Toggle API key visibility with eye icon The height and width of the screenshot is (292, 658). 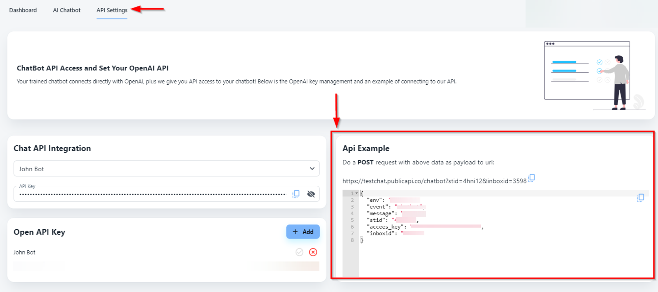pyautogui.click(x=311, y=194)
